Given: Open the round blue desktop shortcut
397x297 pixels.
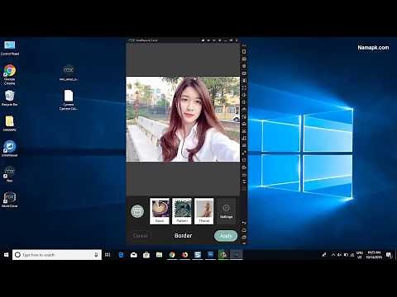Looking at the screenshot, I should 10,148.
